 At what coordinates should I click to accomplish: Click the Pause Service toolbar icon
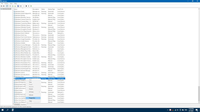click(28, 6)
